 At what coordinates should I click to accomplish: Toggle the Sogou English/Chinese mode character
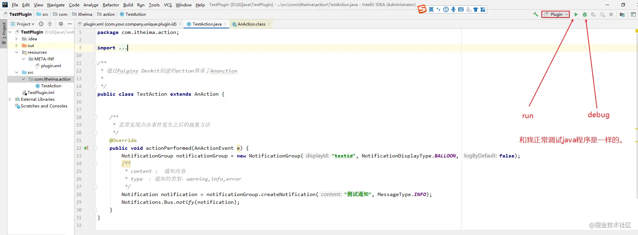[x=431, y=9]
